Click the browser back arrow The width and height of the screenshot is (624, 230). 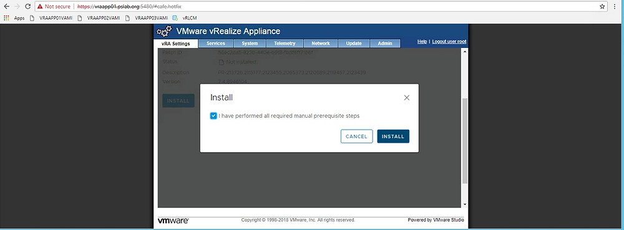(x=6, y=6)
